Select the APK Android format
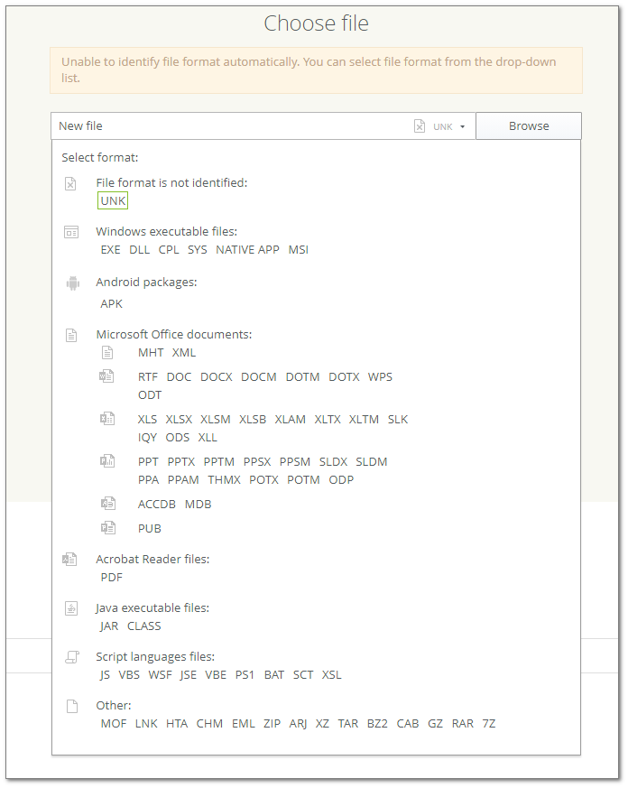The image size is (628, 788). [x=112, y=303]
